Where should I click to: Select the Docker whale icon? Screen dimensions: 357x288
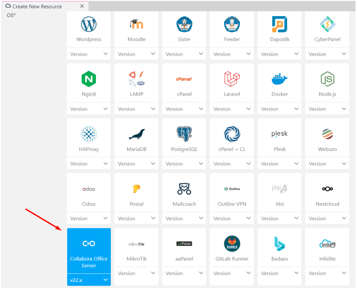click(279, 79)
